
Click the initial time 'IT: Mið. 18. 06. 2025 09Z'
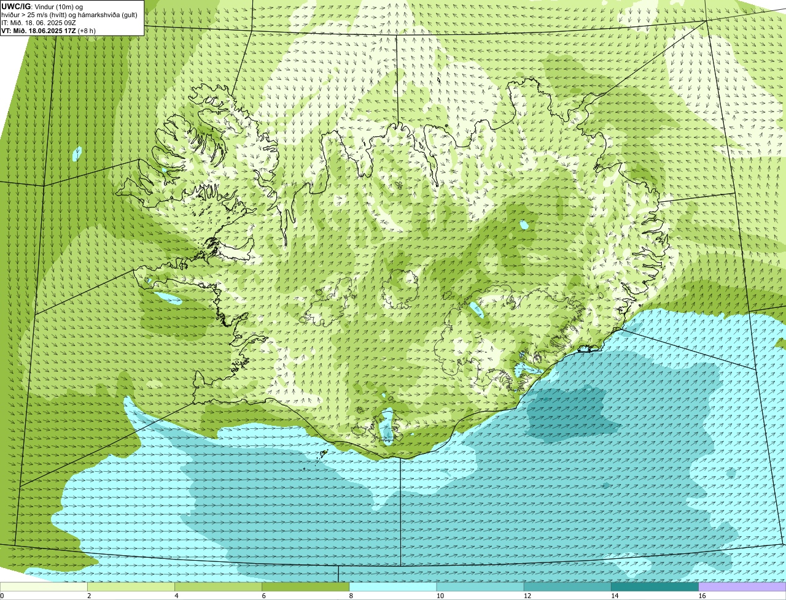(x=39, y=23)
